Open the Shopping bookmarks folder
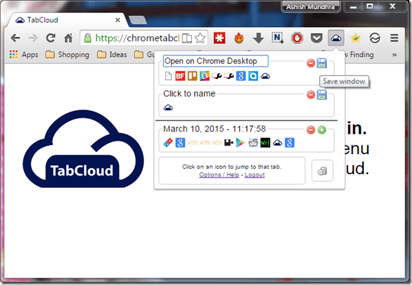This screenshot has width=412, height=285. tap(67, 54)
